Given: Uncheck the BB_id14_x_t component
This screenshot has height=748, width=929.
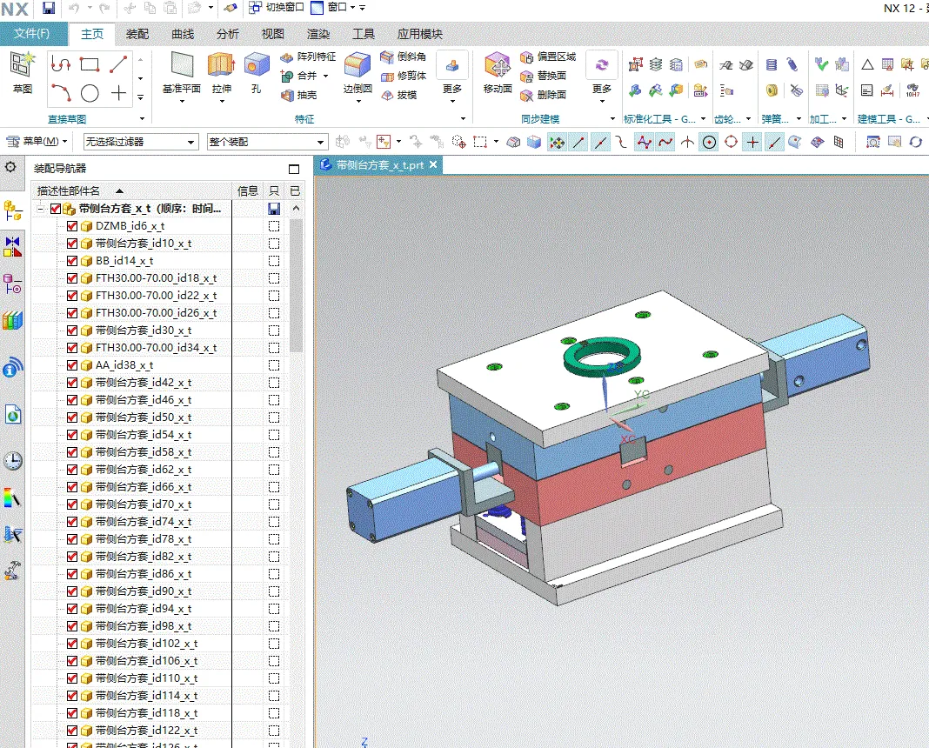Looking at the screenshot, I should [x=72, y=261].
